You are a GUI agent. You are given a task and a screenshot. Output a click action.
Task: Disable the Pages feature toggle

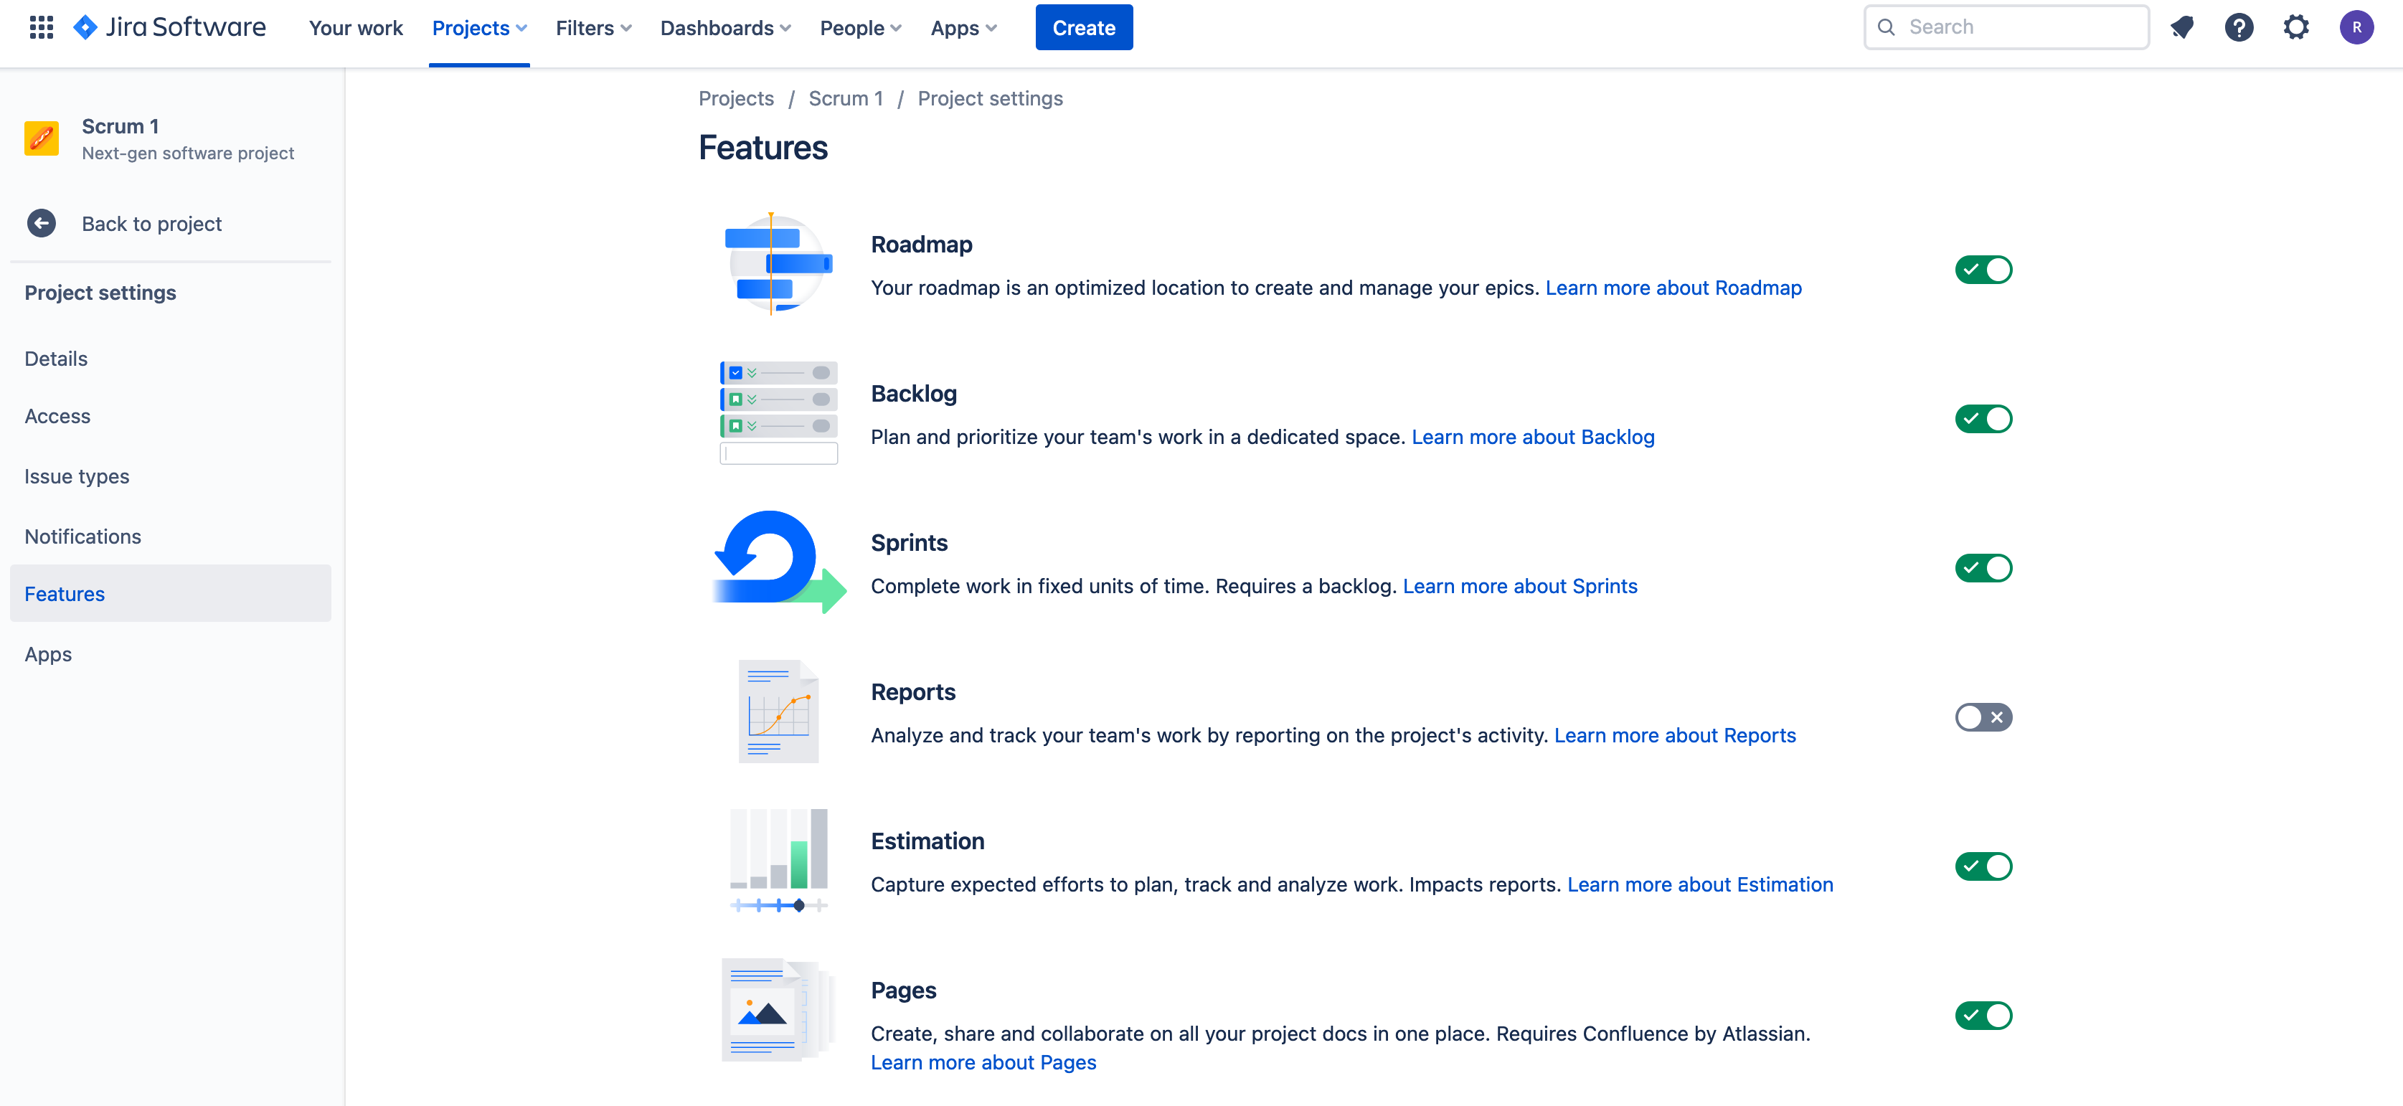point(1983,1016)
